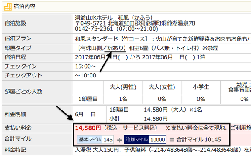Click the 入湯税 大人150円 note text
The width and height of the screenshot is (251, 156).
(163, 150)
